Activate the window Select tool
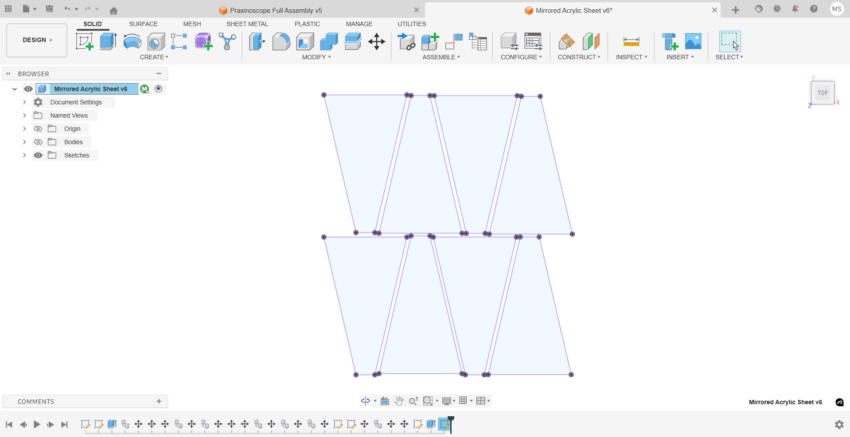The height and width of the screenshot is (437, 850). pos(729,41)
